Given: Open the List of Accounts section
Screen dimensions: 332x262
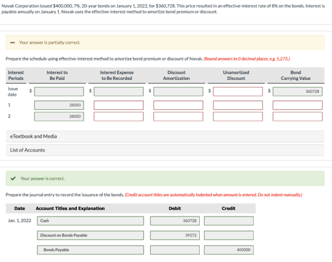Looking at the screenshot, I should tap(165, 150).
